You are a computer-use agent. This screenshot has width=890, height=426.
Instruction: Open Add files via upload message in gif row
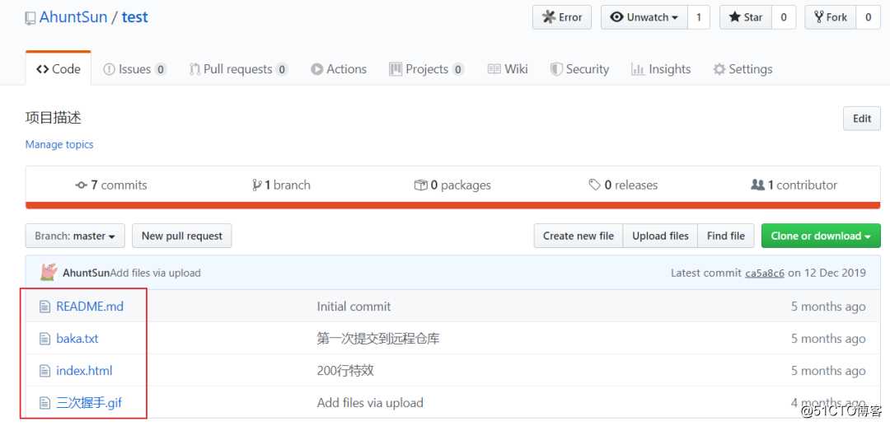[370, 403]
